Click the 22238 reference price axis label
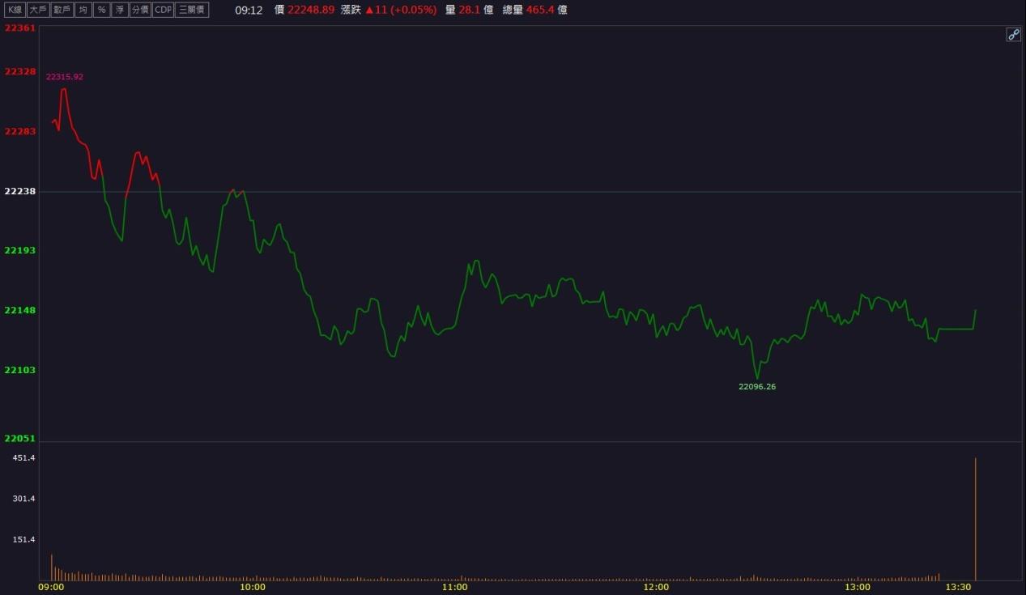This screenshot has width=1026, height=595. (x=20, y=191)
